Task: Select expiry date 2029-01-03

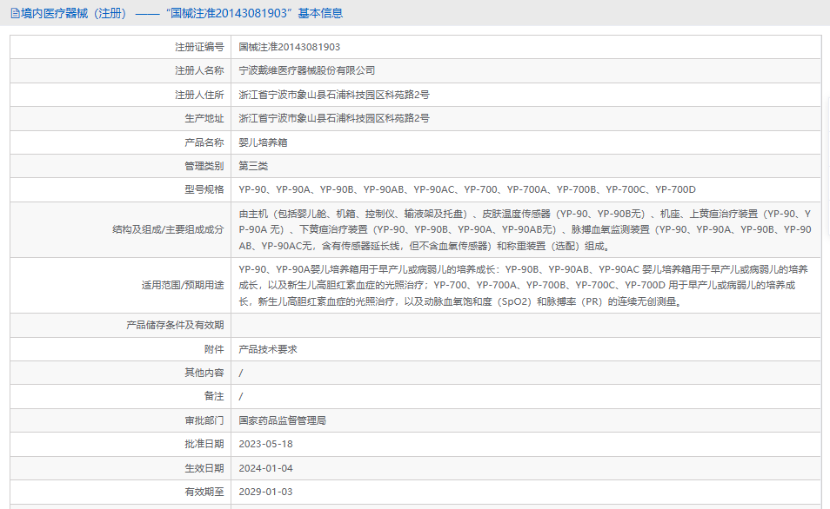Action: [265, 492]
